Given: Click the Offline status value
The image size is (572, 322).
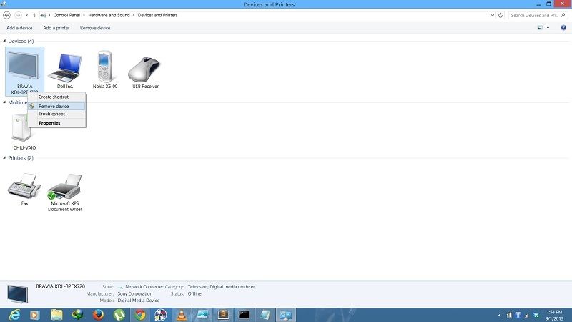Looking at the screenshot, I should click(194, 293).
